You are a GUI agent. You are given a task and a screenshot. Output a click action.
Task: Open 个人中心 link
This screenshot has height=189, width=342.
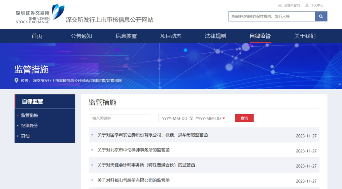click(317, 5)
